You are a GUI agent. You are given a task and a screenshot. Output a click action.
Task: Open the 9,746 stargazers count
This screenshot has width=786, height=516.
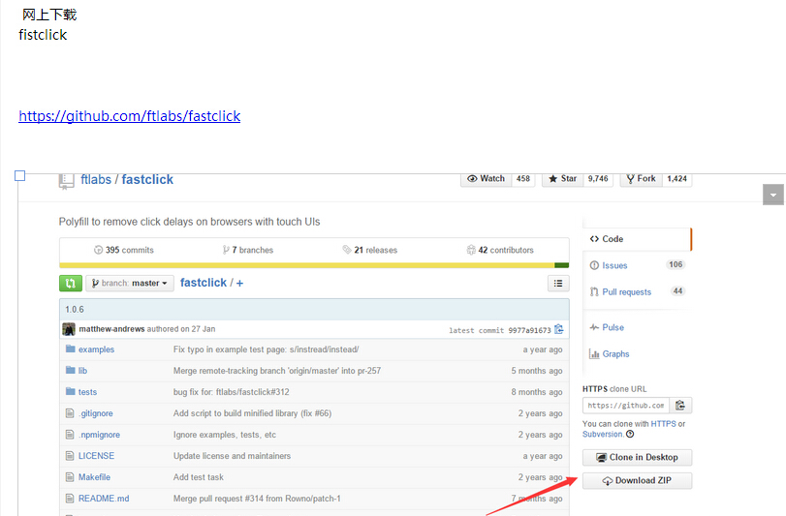coord(598,179)
